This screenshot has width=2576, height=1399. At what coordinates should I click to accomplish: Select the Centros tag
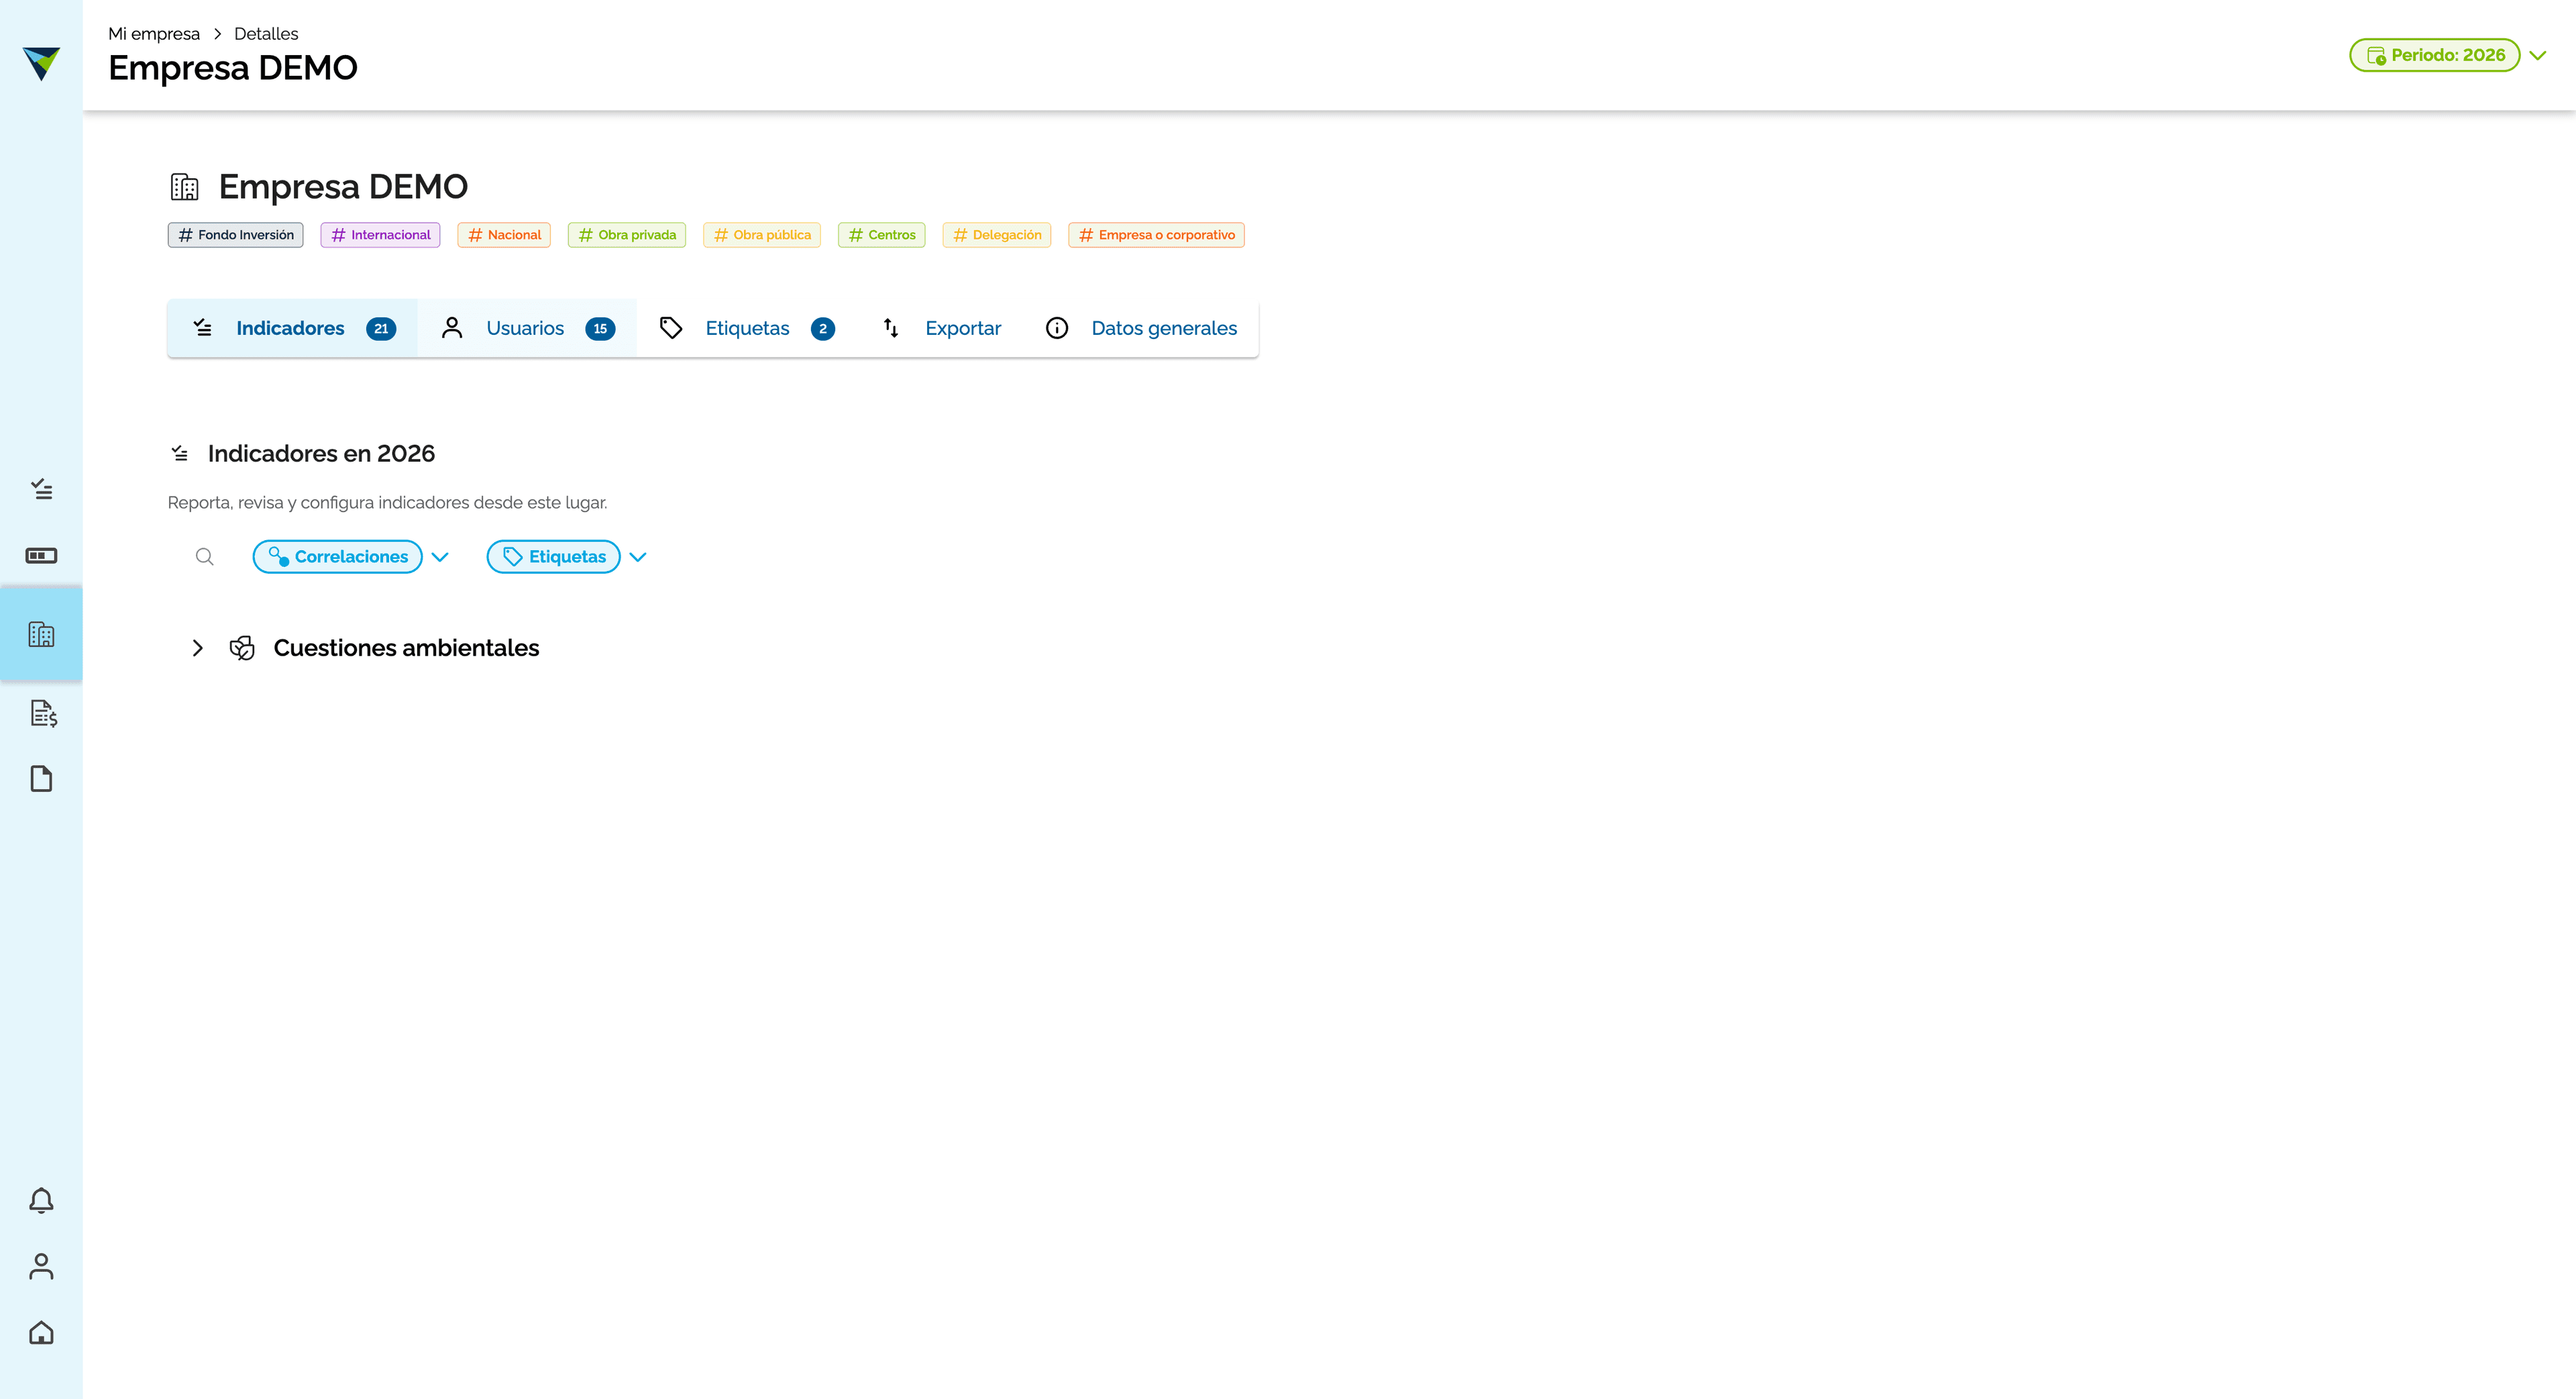(882, 235)
